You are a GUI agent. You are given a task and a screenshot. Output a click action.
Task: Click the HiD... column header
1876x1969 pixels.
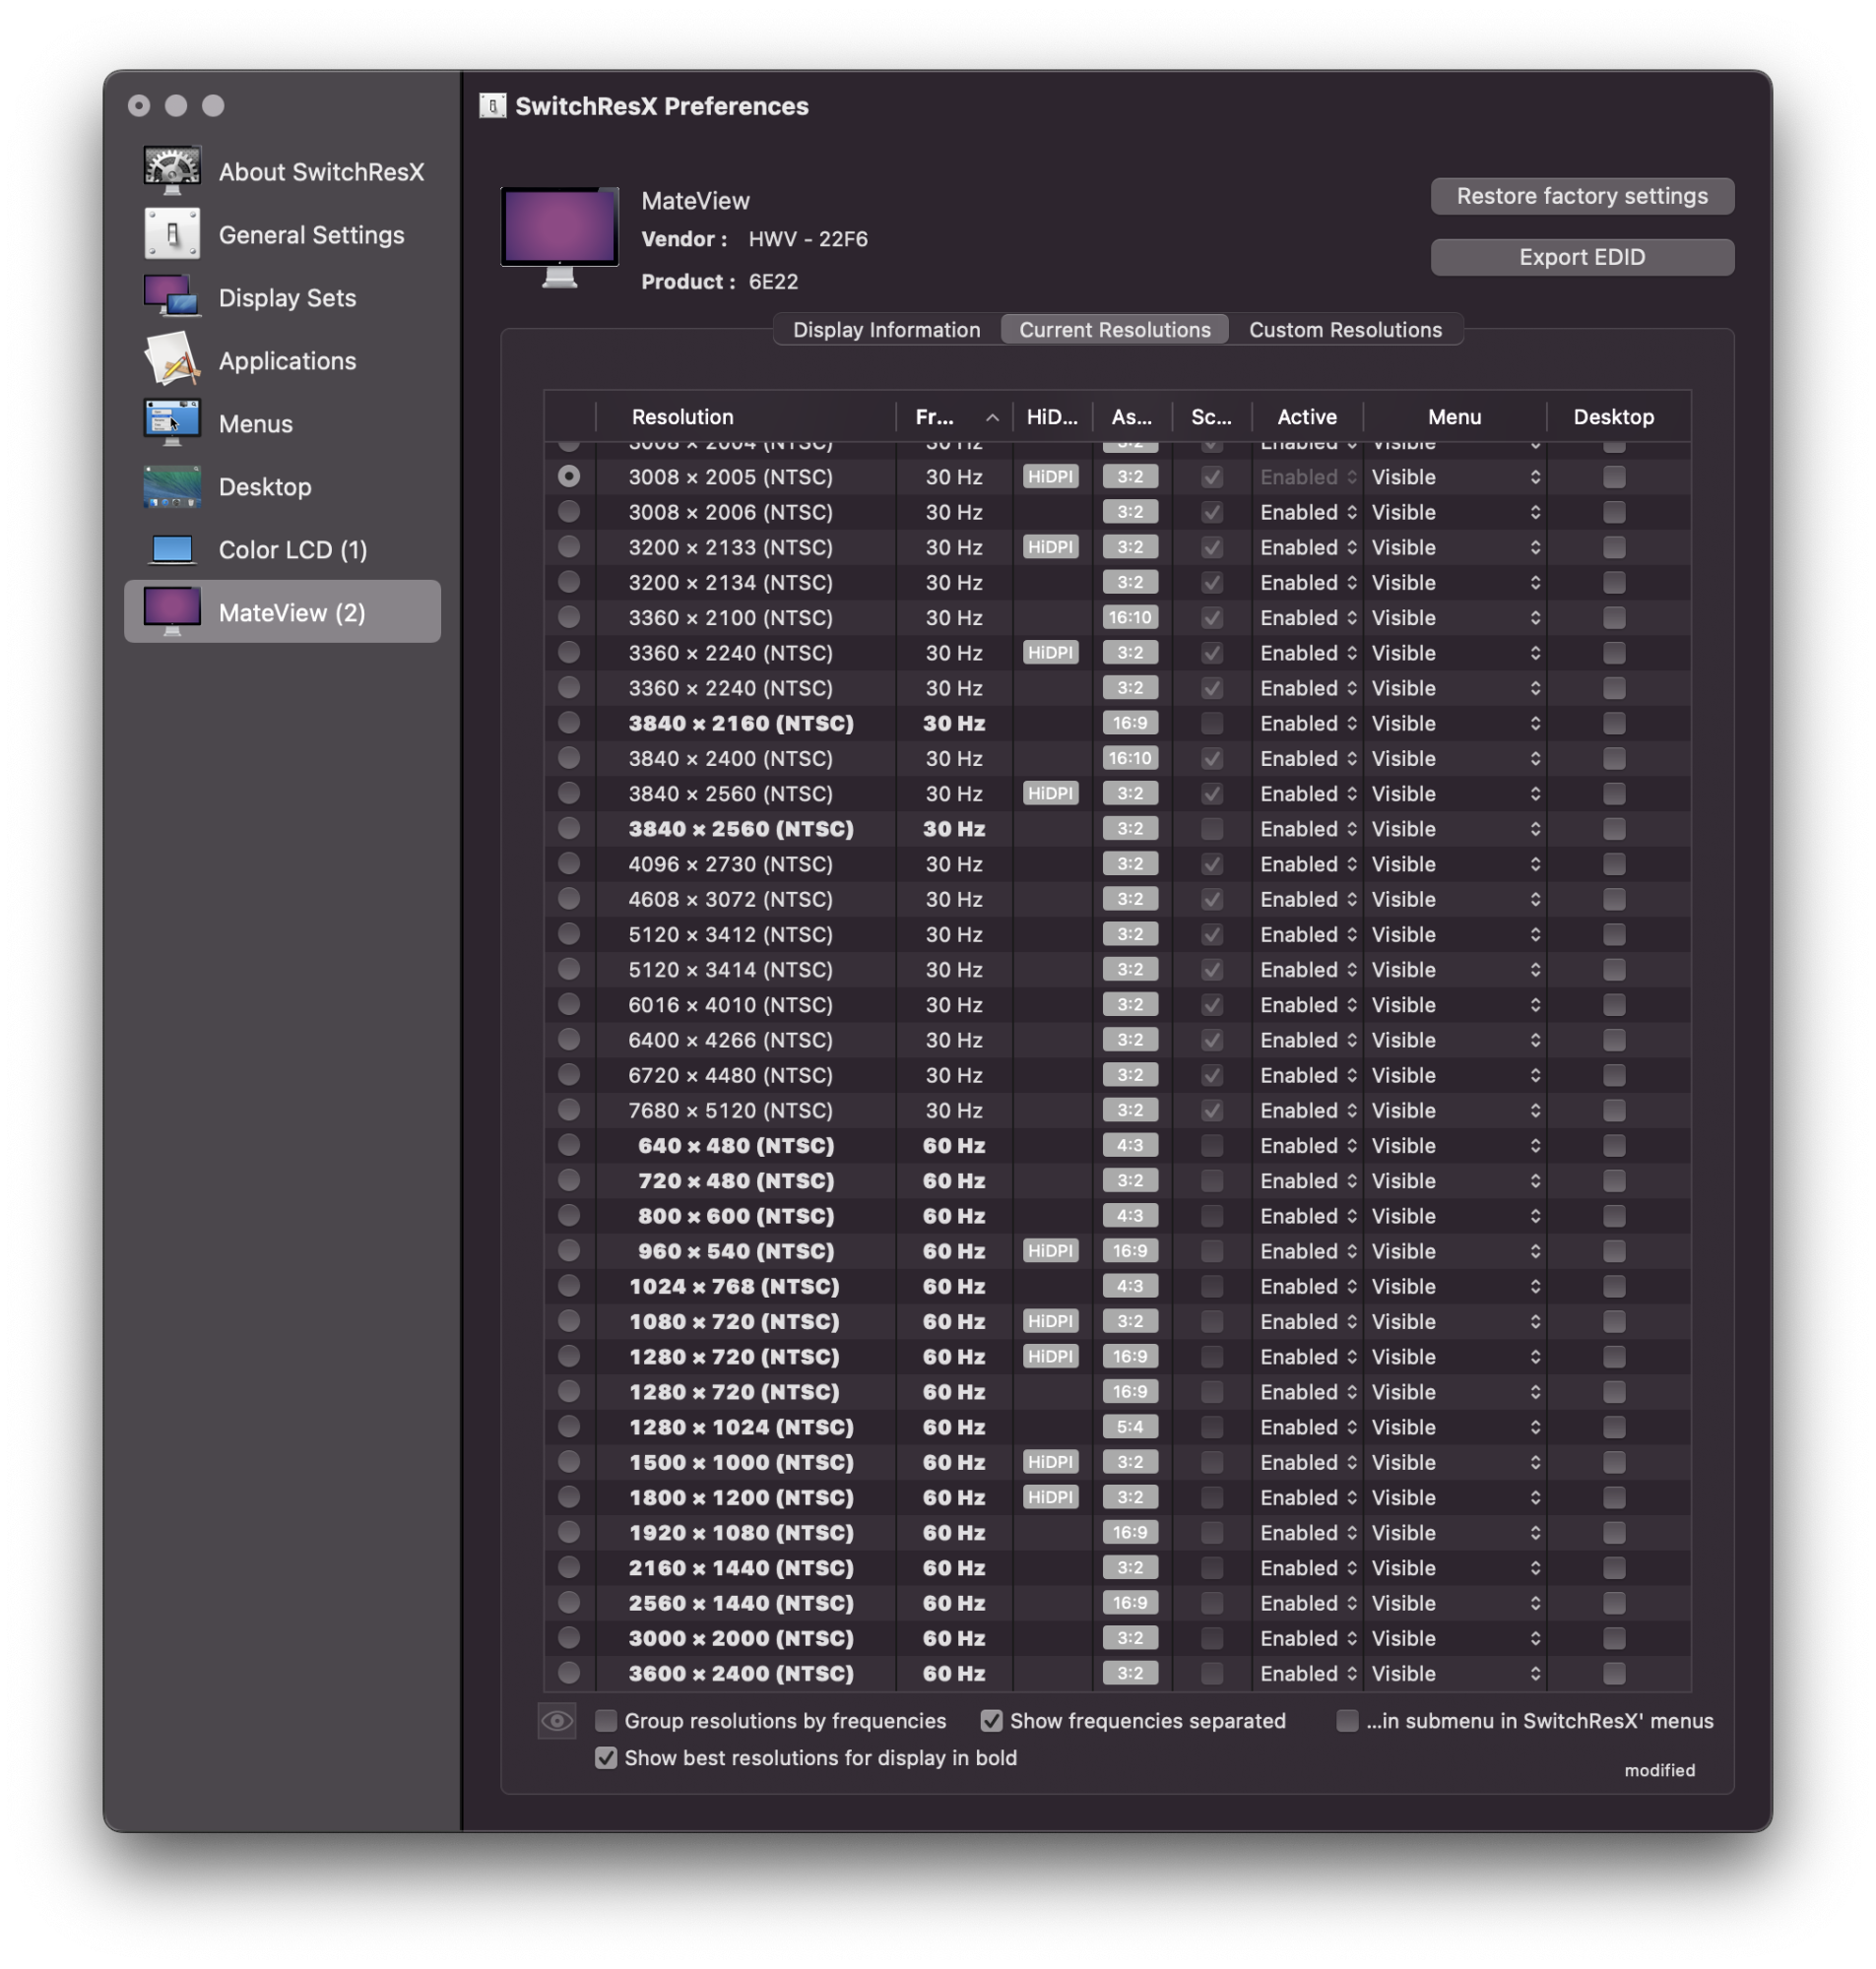tap(1052, 416)
